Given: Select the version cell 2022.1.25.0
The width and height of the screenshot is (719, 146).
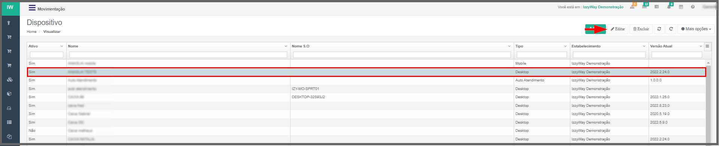Looking at the screenshot, I should [x=659, y=97].
